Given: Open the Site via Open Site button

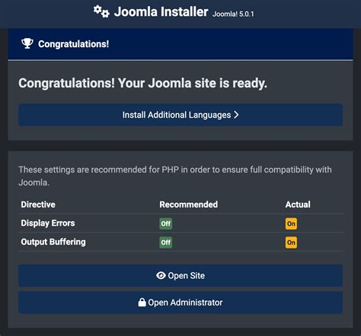Looking at the screenshot, I should click(x=180, y=275).
